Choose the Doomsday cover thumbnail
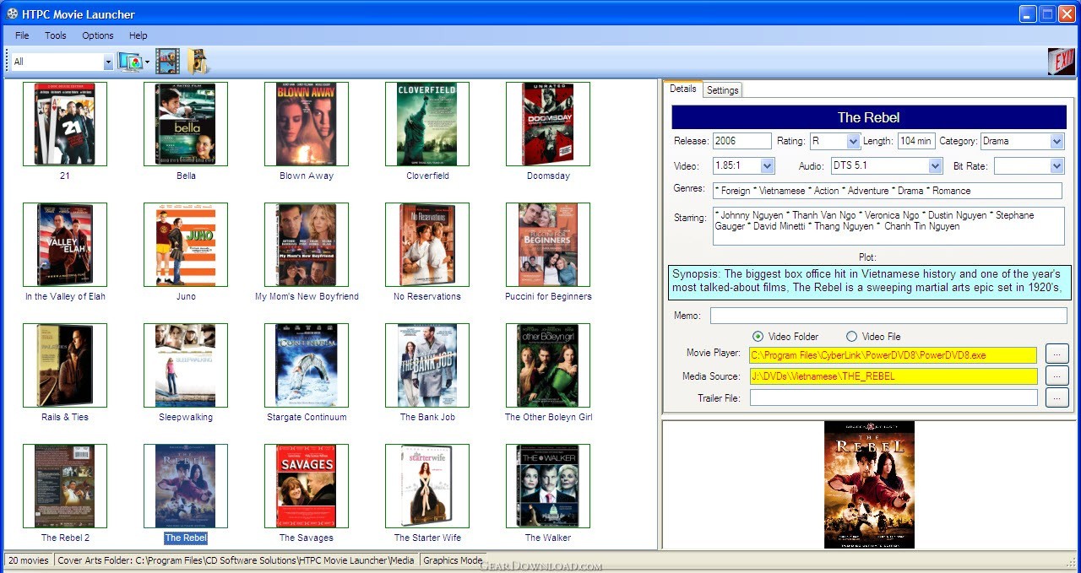 point(548,124)
